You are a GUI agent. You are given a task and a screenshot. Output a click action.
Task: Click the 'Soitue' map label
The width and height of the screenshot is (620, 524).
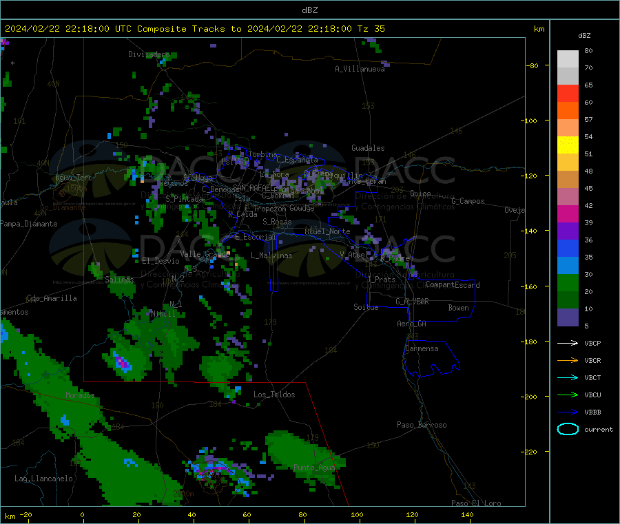coord(366,307)
